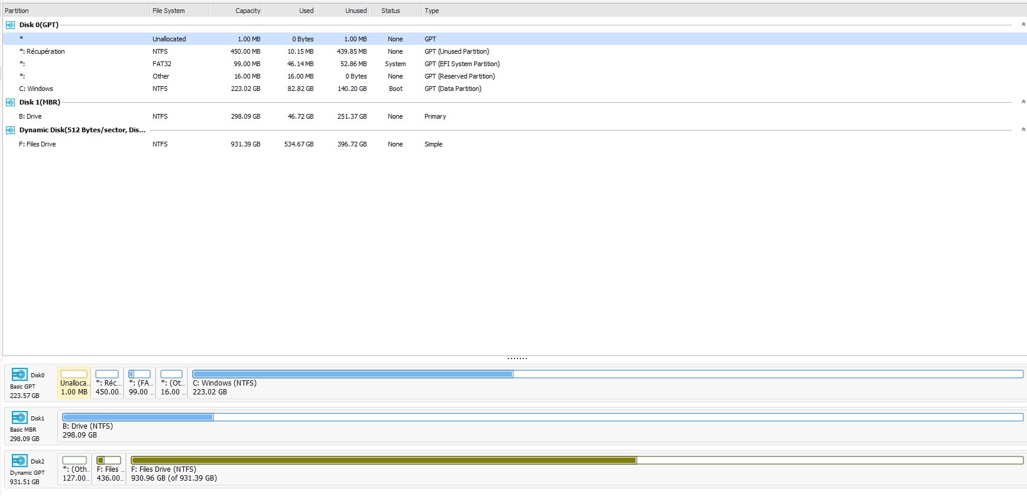1027x496 pixels.
Task: Click the disk icon beside Disk 1(MBR) header
Action: (10, 102)
